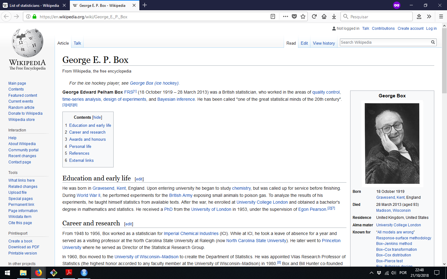
Task: Open the Contributions link
Action: point(383,29)
